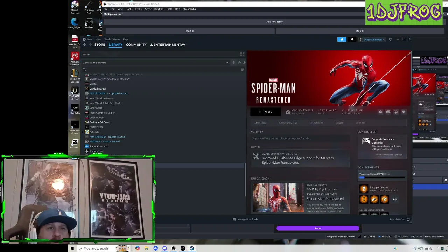Show the +5 more unlocked achievements
The image size is (448, 252).
pyautogui.click(x=395, y=199)
